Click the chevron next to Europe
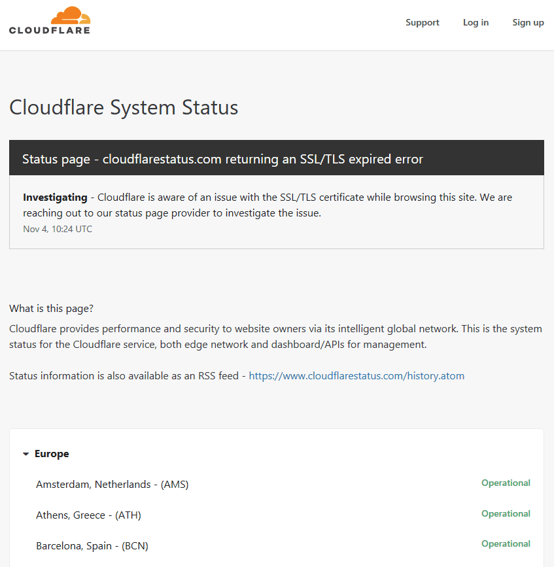The image size is (554, 567). pyautogui.click(x=26, y=453)
